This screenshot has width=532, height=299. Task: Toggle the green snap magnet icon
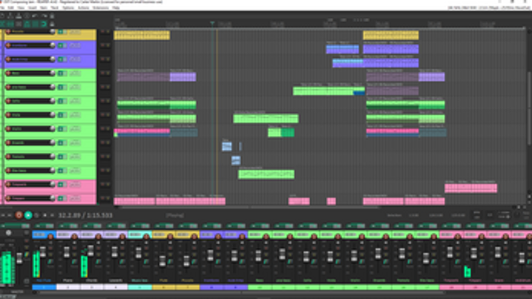[44, 24]
